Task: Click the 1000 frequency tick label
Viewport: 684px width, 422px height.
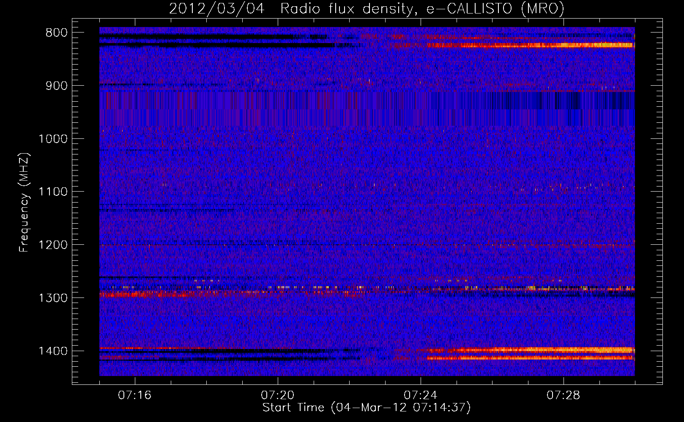Action: point(53,139)
